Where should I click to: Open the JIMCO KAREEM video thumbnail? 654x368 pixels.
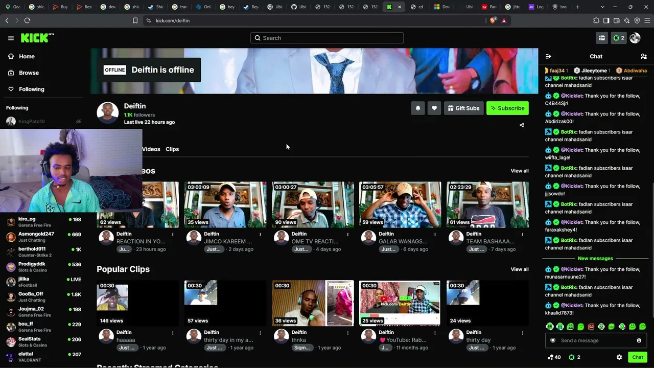click(x=225, y=204)
